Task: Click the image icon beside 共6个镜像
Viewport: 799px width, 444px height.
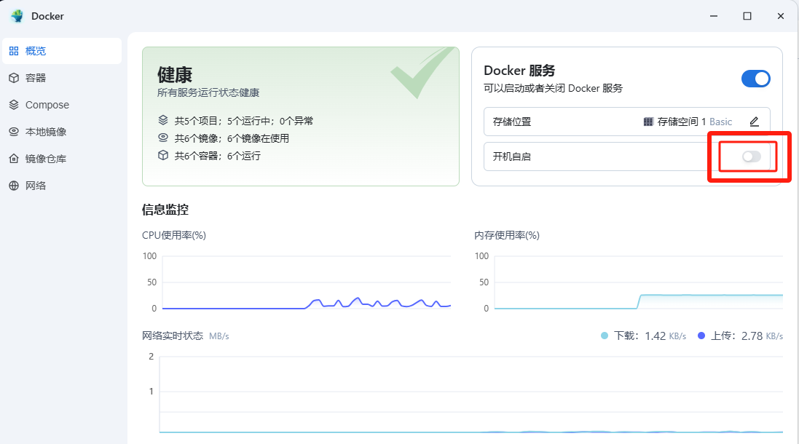Action: point(163,138)
